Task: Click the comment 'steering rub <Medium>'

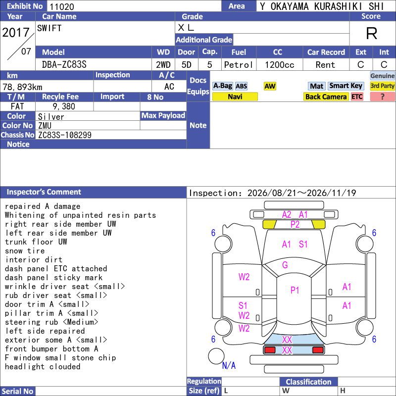Action: pyautogui.click(x=51, y=322)
